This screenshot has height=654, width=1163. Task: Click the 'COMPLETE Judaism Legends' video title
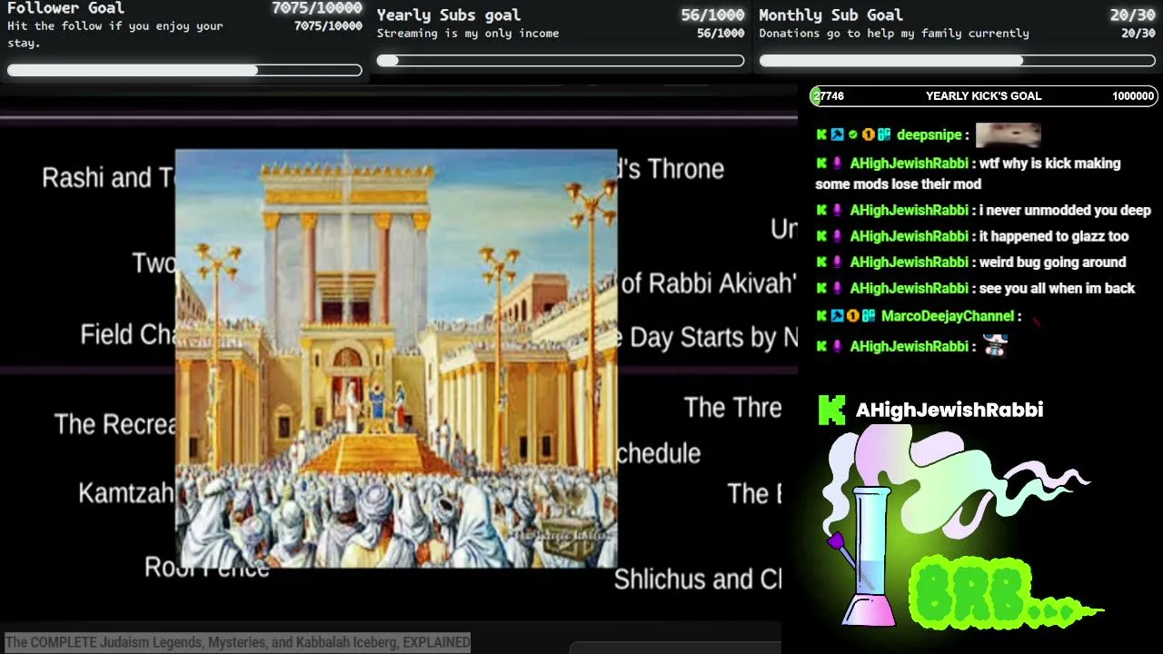point(238,642)
